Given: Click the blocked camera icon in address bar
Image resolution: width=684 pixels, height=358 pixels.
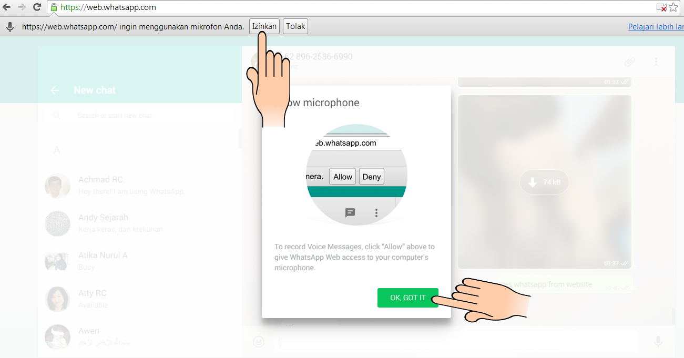Looking at the screenshot, I should pos(661,7).
